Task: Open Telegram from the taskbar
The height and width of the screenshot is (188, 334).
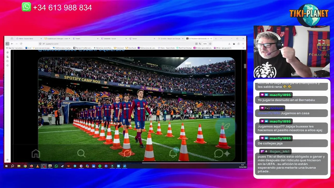Action: pyautogui.click(x=75, y=166)
